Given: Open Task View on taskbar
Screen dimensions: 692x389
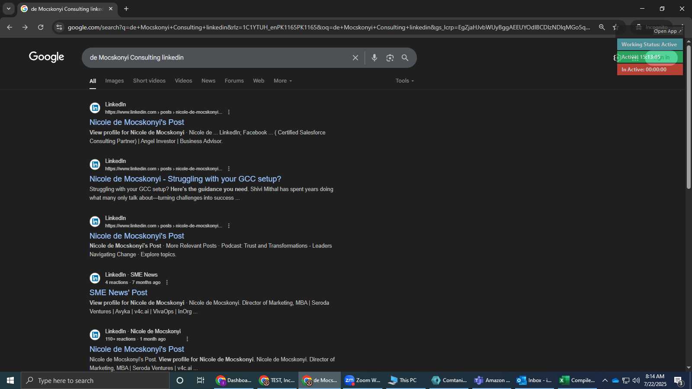Looking at the screenshot, I should (201, 380).
